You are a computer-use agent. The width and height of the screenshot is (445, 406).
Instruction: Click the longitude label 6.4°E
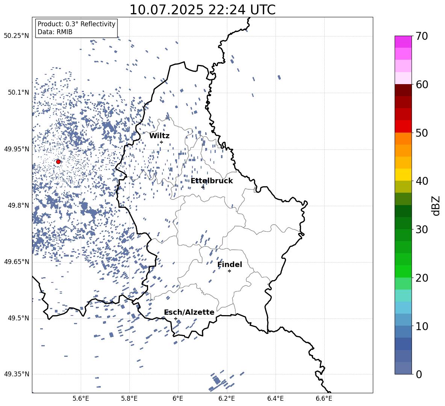tap(275, 398)
